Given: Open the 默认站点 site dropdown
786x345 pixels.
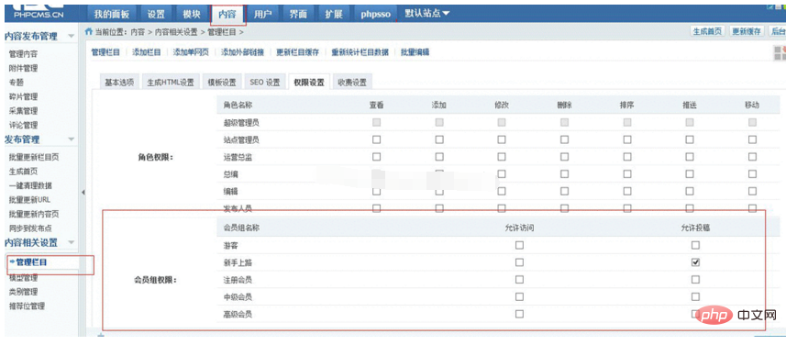Looking at the screenshot, I should 427,14.
